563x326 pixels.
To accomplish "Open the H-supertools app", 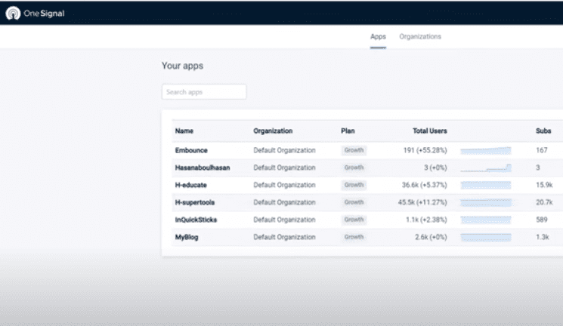I will pyautogui.click(x=197, y=202).
